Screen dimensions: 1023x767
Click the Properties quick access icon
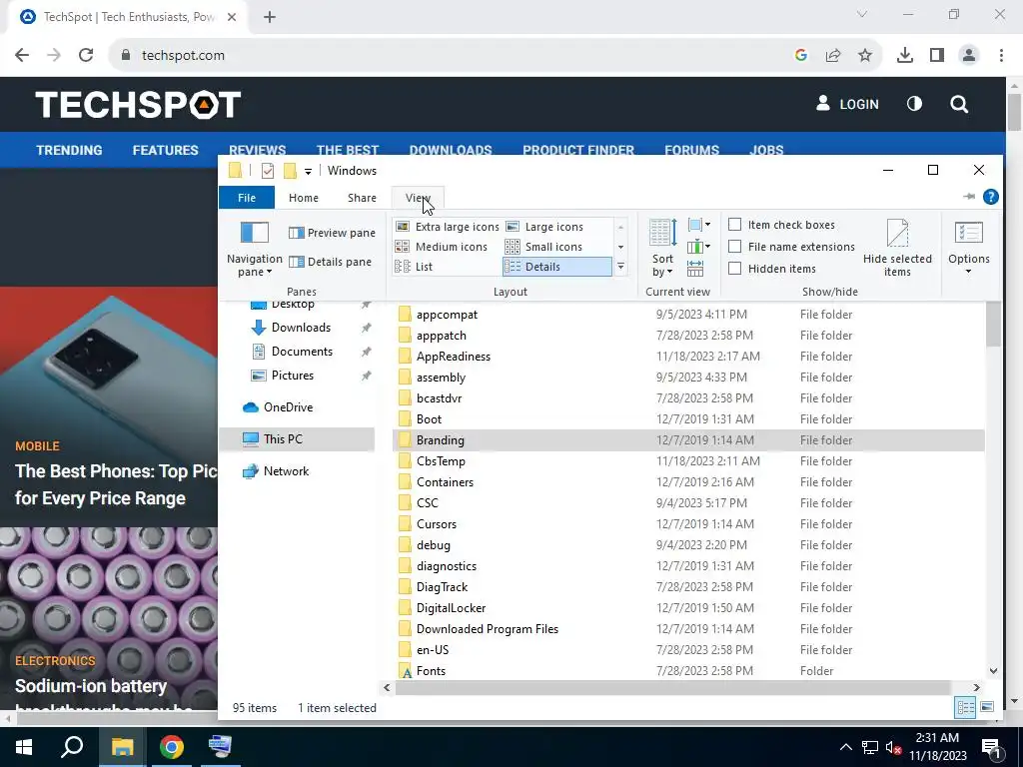268,171
